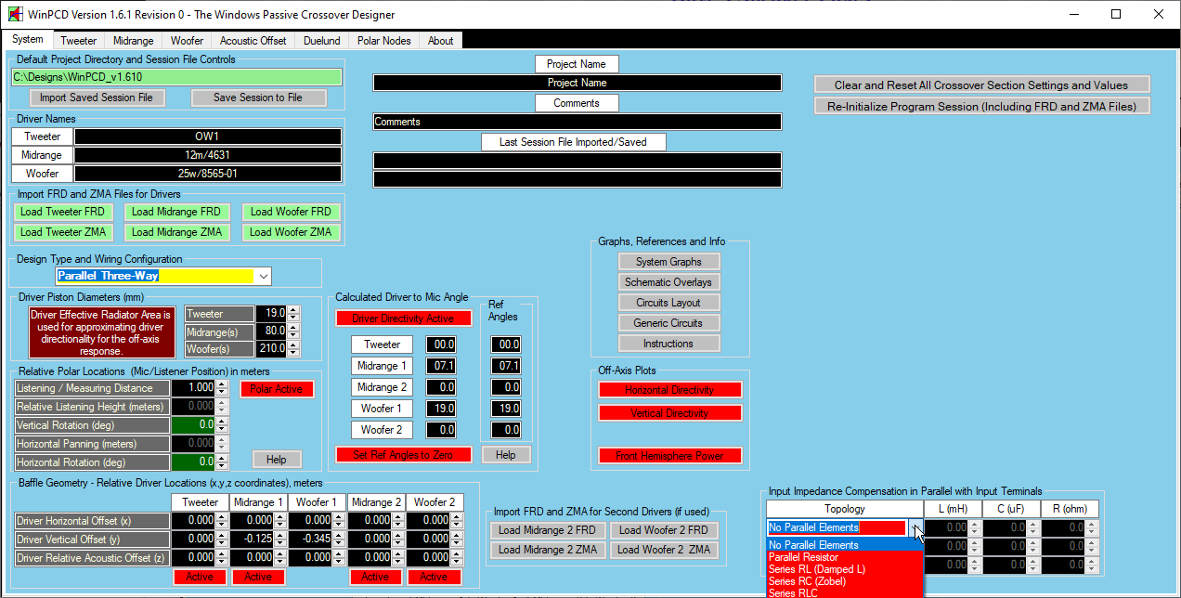This screenshot has width=1181, height=598.
Task: Increase the Tweeter piston diameter spinner
Action: 293,310
